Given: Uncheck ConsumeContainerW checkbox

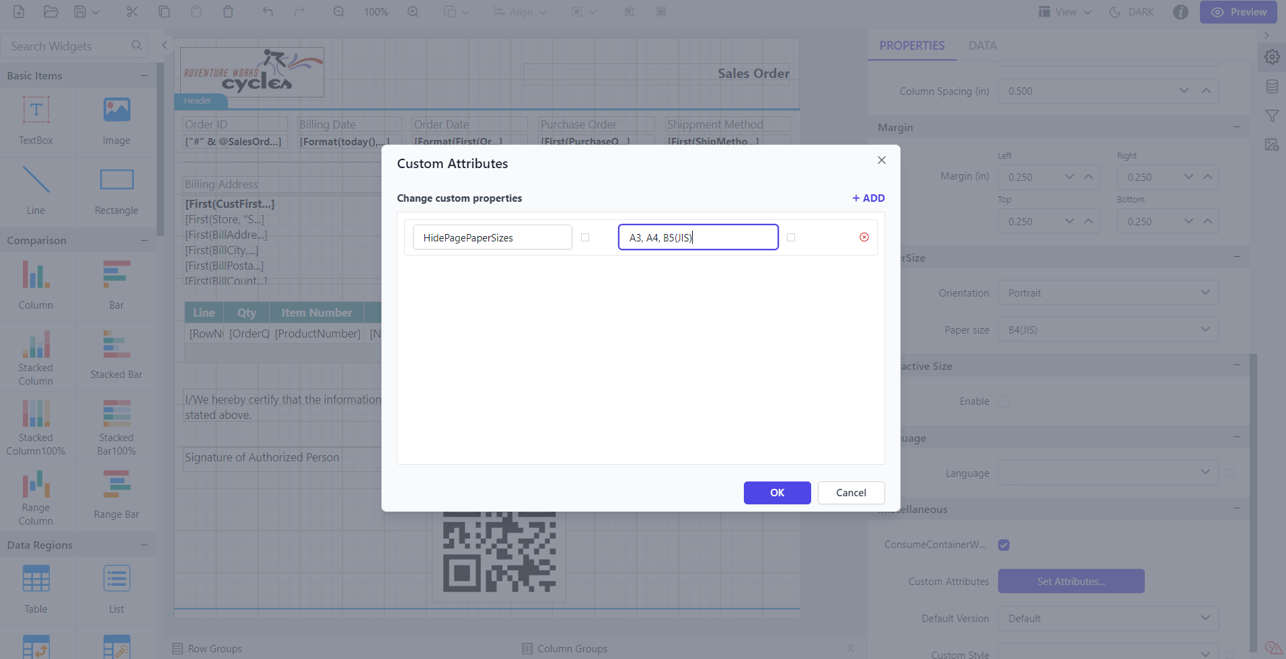Looking at the screenshot, I should click(1004, 545).
